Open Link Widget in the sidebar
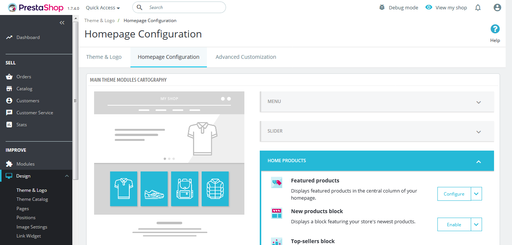This screenshot has width=512, height=245. tap(29, 236)
